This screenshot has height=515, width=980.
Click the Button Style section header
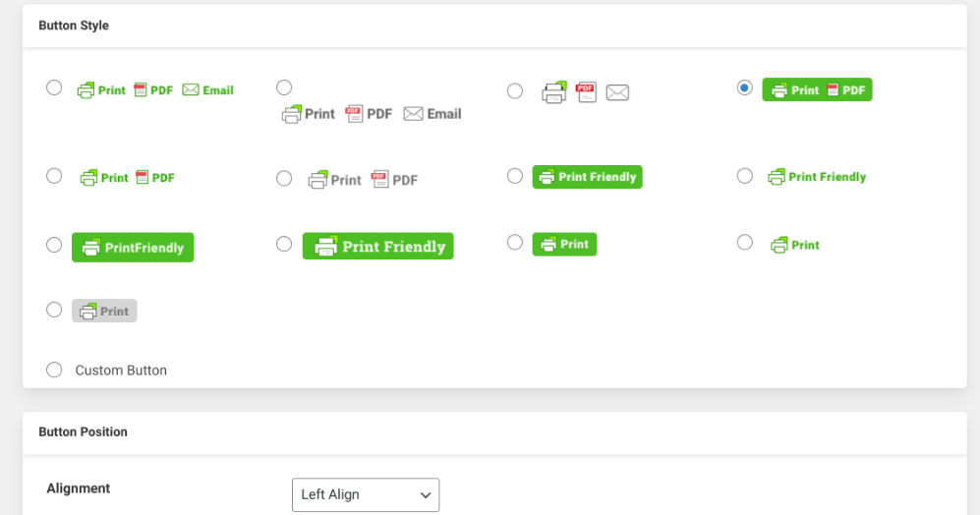coord(74,26)
